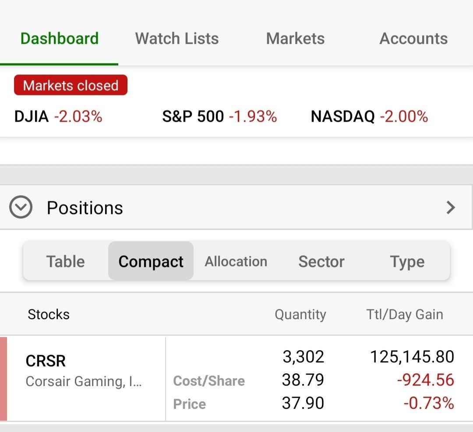
Task: Open the S&P 500 index quote
Action: [x=219, y=116]
